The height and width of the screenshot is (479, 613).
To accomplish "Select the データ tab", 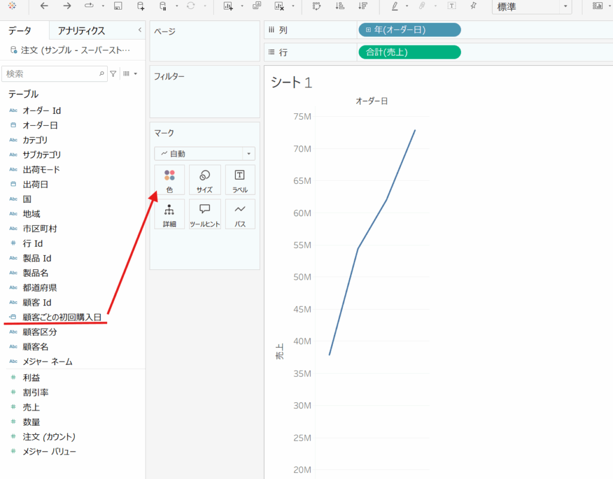I will click(x=20, y=31).
